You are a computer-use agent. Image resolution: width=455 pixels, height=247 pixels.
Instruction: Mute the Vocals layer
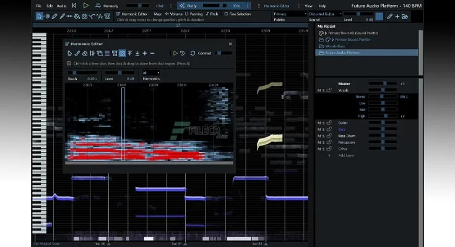point(319,91)
